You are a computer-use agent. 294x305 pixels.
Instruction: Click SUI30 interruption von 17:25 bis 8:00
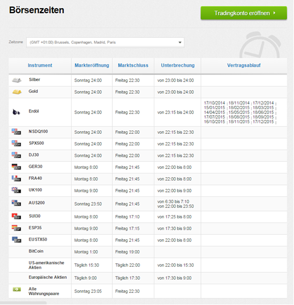click(175, 217)
